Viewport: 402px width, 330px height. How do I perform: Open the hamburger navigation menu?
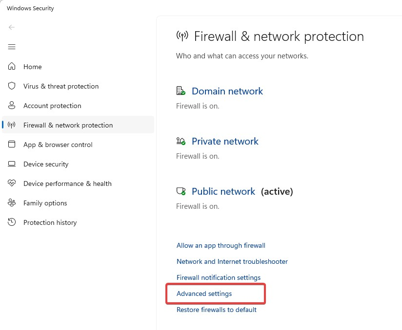[x=12, y=47]
